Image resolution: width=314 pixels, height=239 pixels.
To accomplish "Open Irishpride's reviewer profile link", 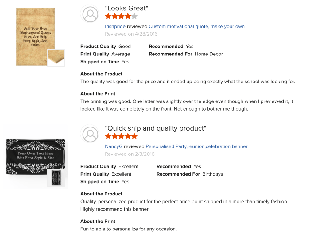I will pos(115,26).
